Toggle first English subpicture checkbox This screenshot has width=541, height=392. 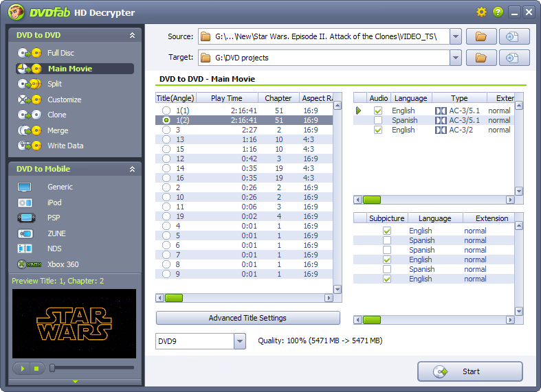click(x=387, y=231)
